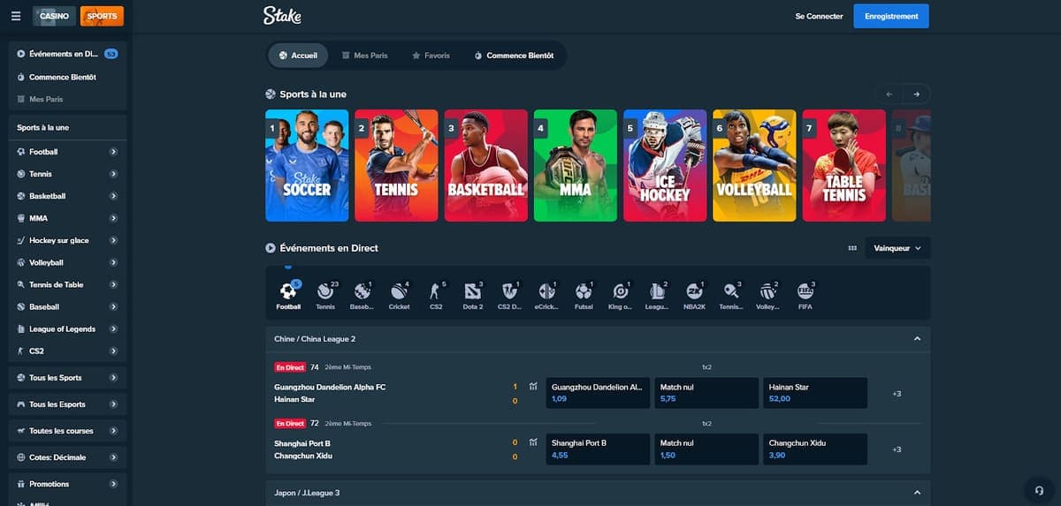1061x506 pixels.
Task: Open the Commence Bientôt tab
Action: coord(514,55)
